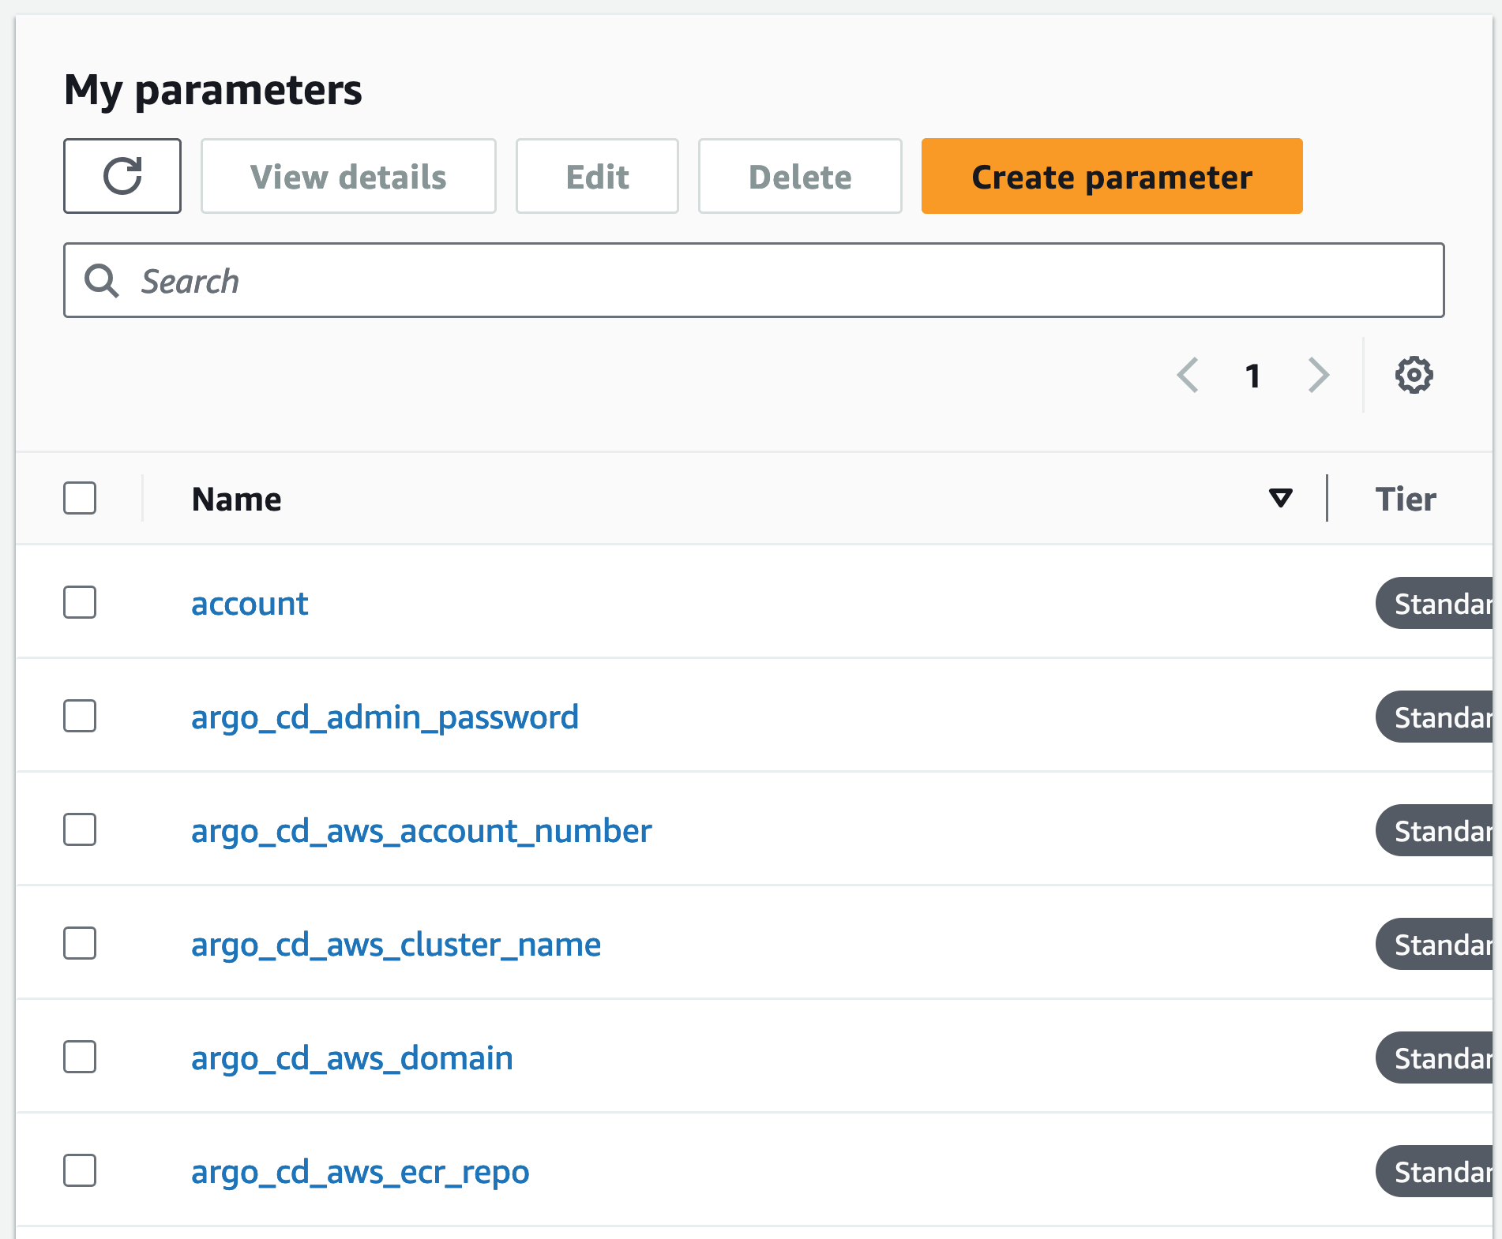
Task: Click Standard tier badge for argo_cd_aws_account_number
Action: tap(1435, 830)
